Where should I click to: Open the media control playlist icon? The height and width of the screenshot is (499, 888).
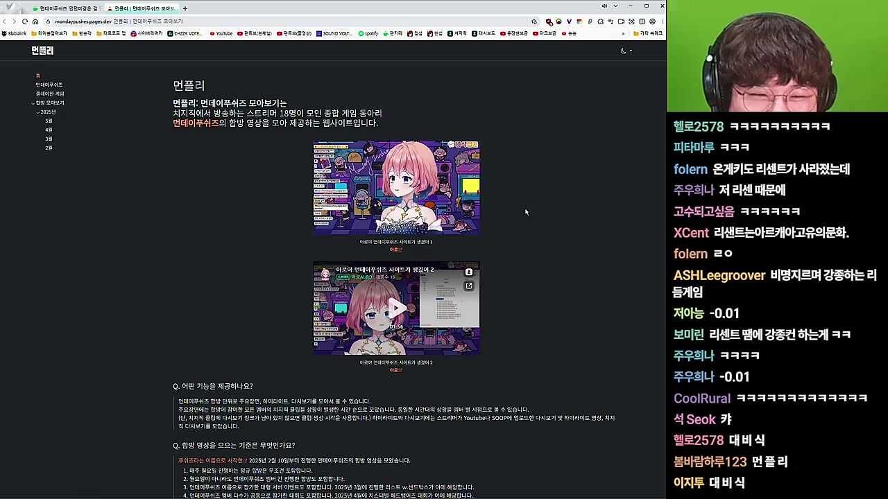pos(610,21)
